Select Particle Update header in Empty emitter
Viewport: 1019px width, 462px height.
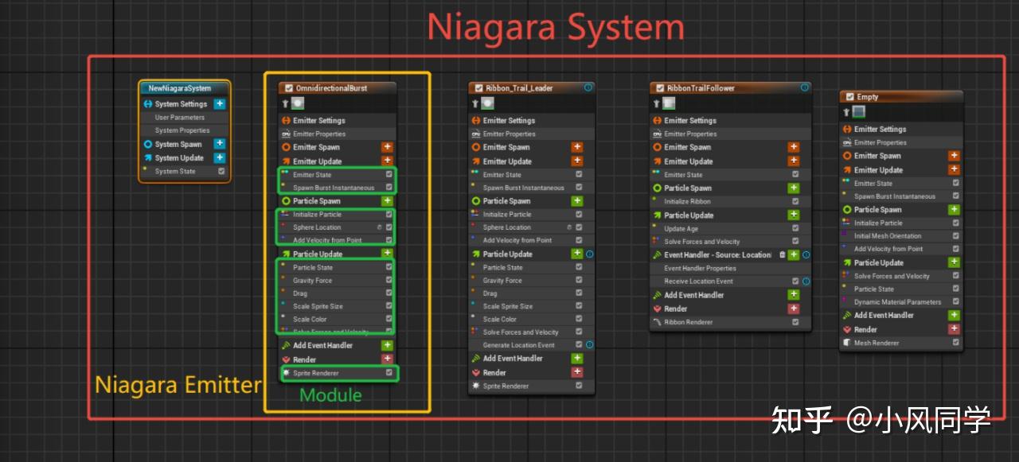pyautogui.click(x=879, y=262)
